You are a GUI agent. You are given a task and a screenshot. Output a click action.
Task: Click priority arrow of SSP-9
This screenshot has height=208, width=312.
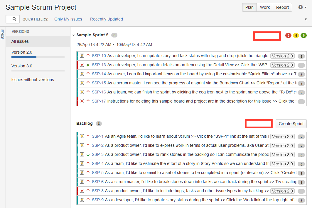(x=88, y=200)
